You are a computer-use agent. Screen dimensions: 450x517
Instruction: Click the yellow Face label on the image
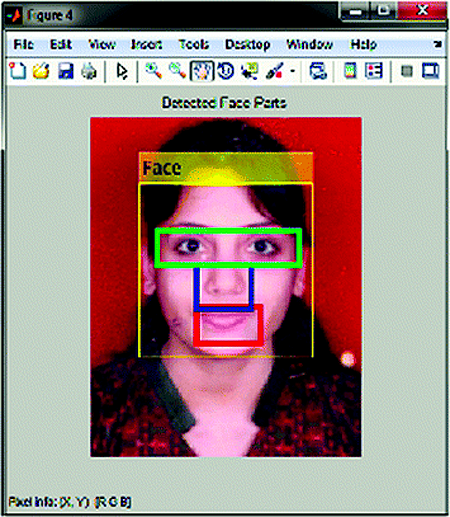pyautogui.click(x=162, y=168)
